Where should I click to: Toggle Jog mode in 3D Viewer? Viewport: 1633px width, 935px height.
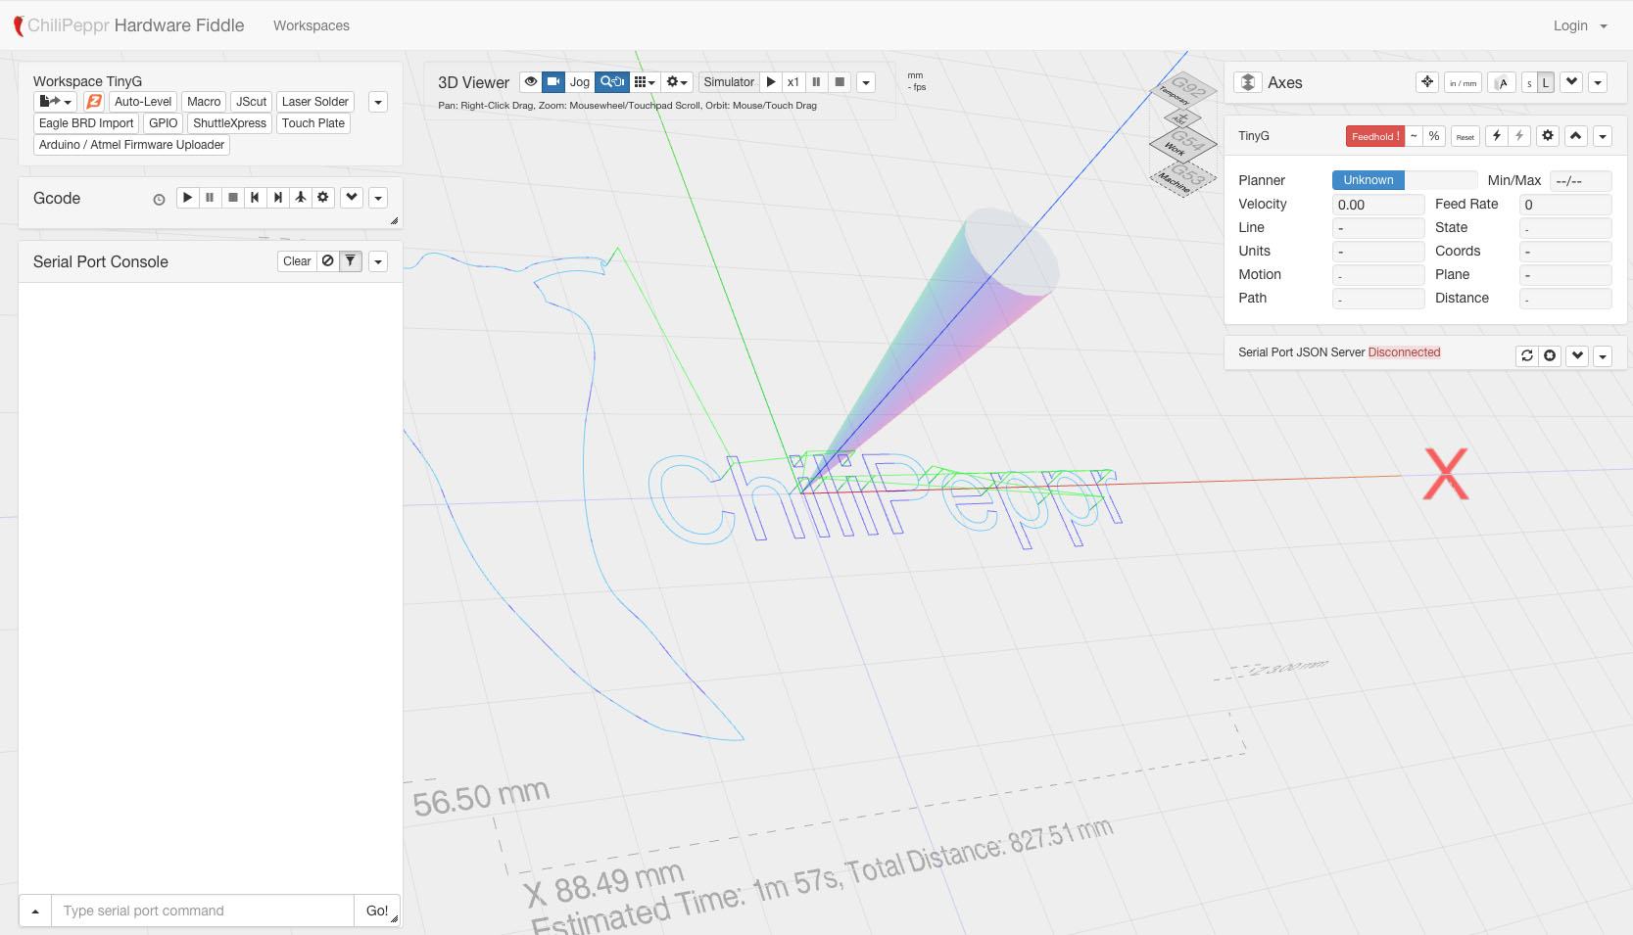click(580, 82)
